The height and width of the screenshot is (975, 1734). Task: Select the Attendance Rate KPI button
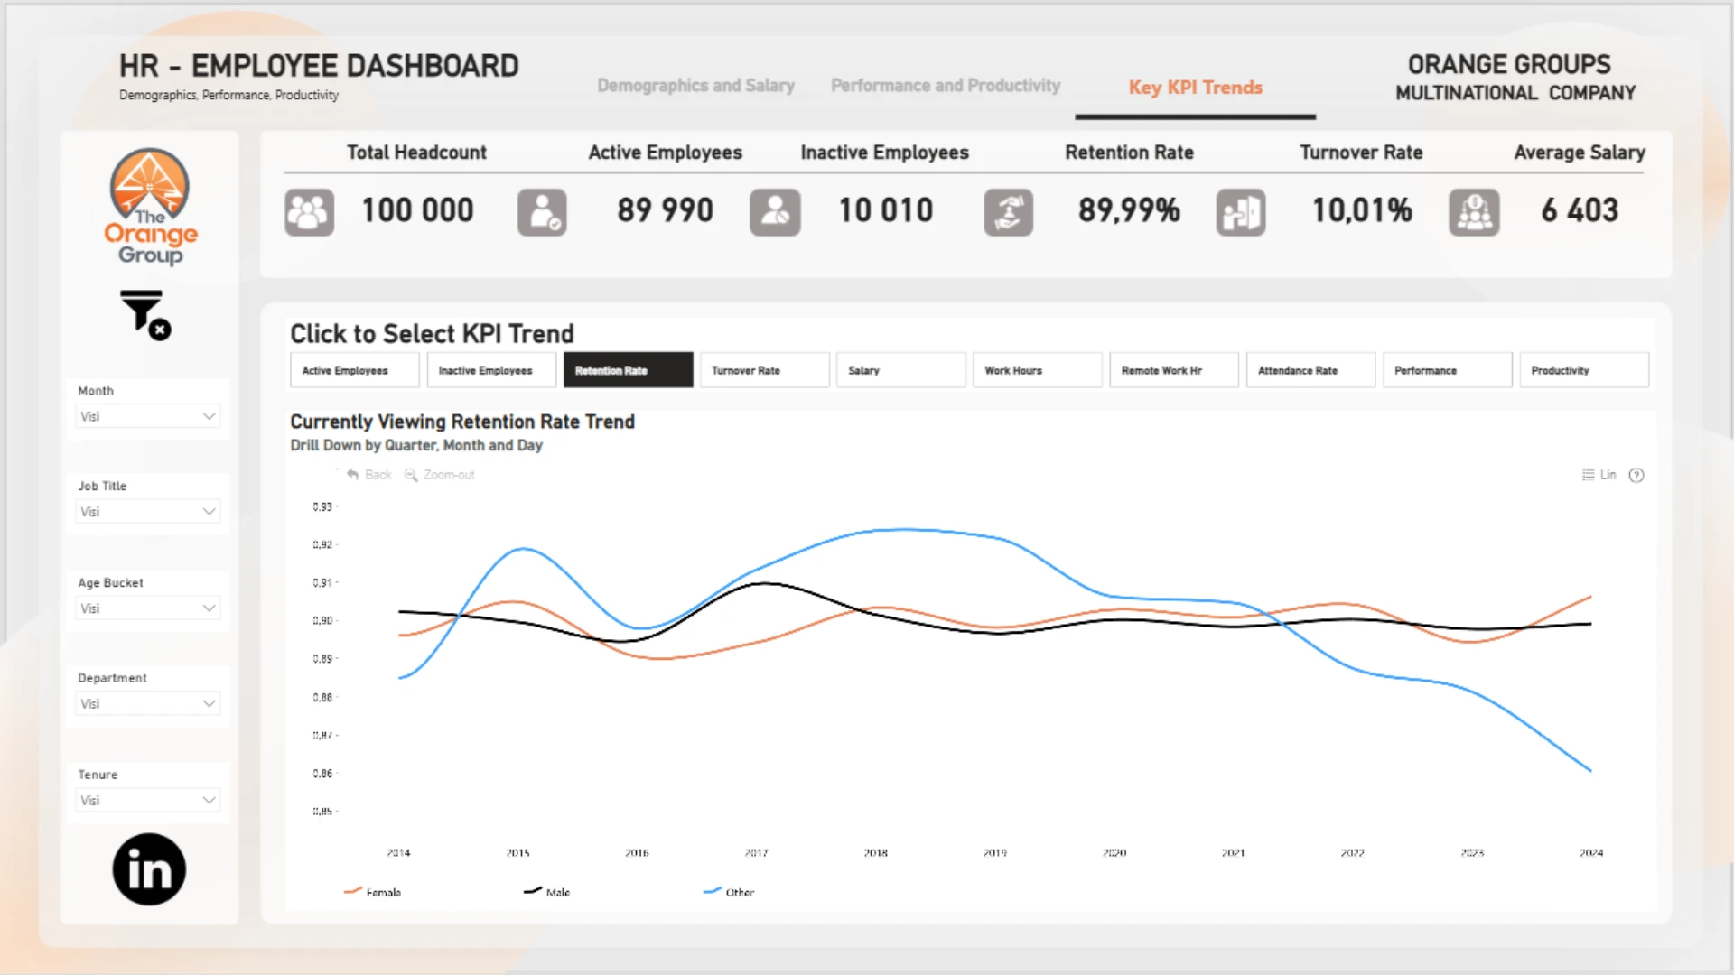pyautogui.click(x=1310, y=370)
